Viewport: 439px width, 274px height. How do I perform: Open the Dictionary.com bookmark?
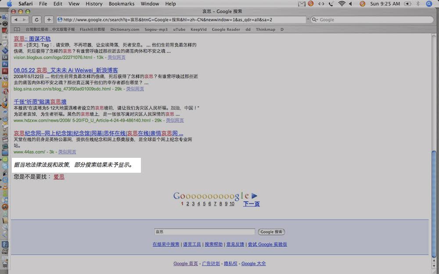(x=125, y=29)
